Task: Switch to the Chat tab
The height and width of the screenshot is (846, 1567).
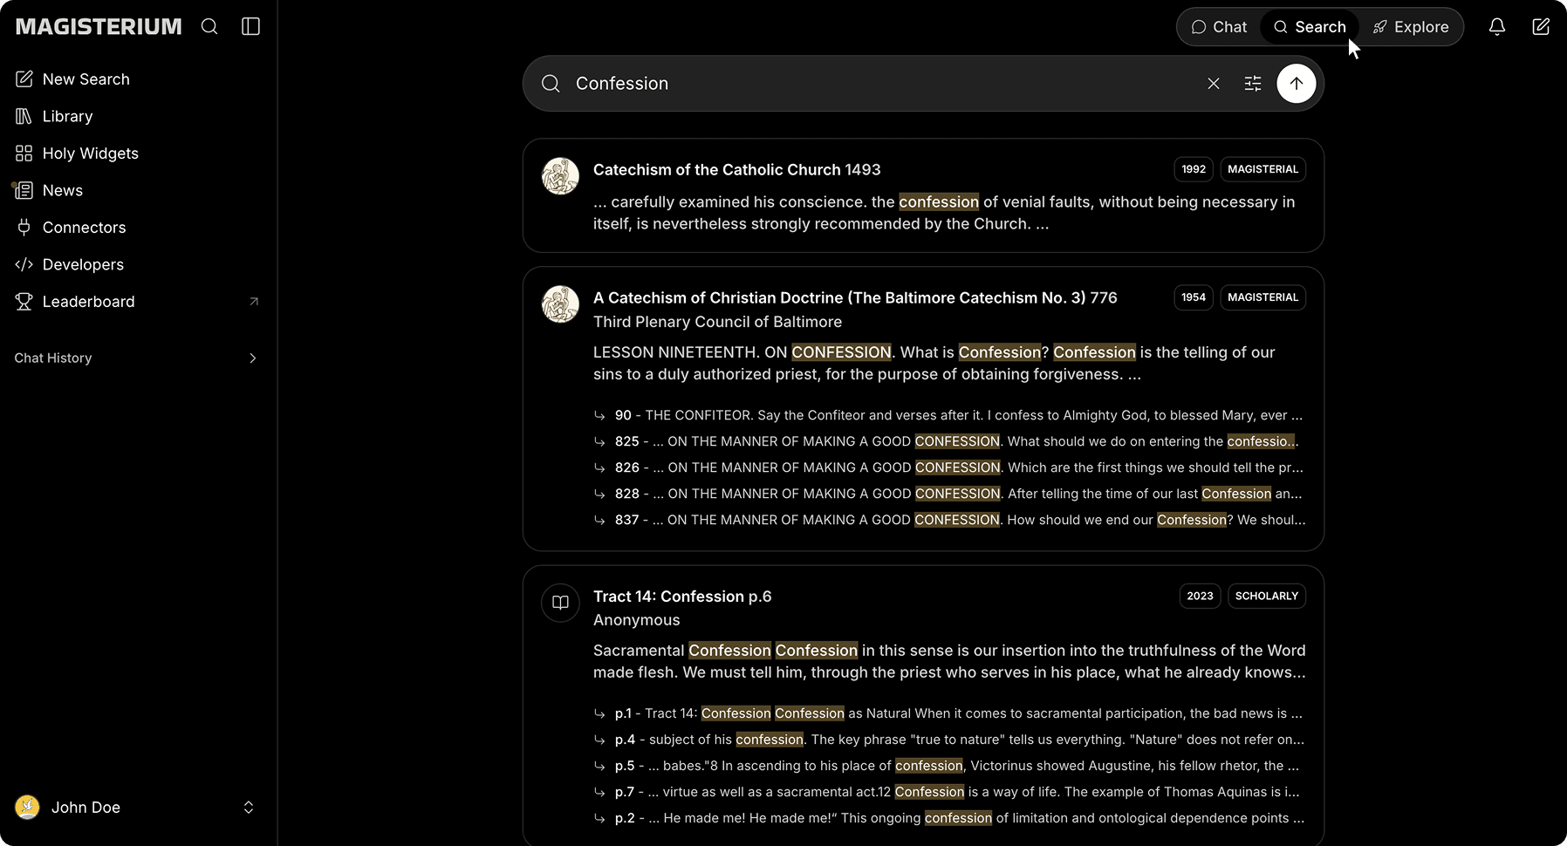Action: coord(1219,27)
